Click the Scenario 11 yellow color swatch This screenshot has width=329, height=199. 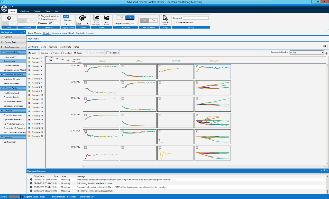pos(30,99)
